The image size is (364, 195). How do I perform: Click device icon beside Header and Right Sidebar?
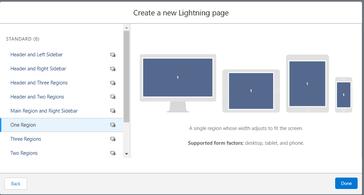(113, 69)
